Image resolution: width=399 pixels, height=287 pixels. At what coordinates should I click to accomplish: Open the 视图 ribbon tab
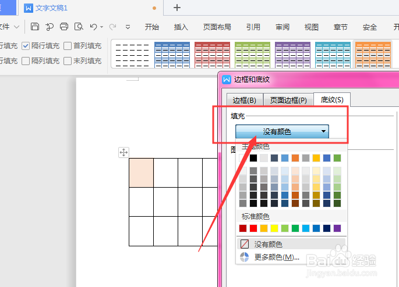(x=312, y=27)
